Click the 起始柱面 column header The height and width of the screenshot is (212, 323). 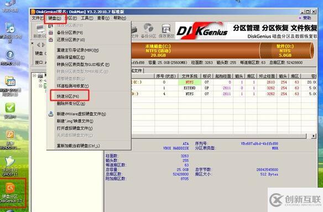point(223,76)
